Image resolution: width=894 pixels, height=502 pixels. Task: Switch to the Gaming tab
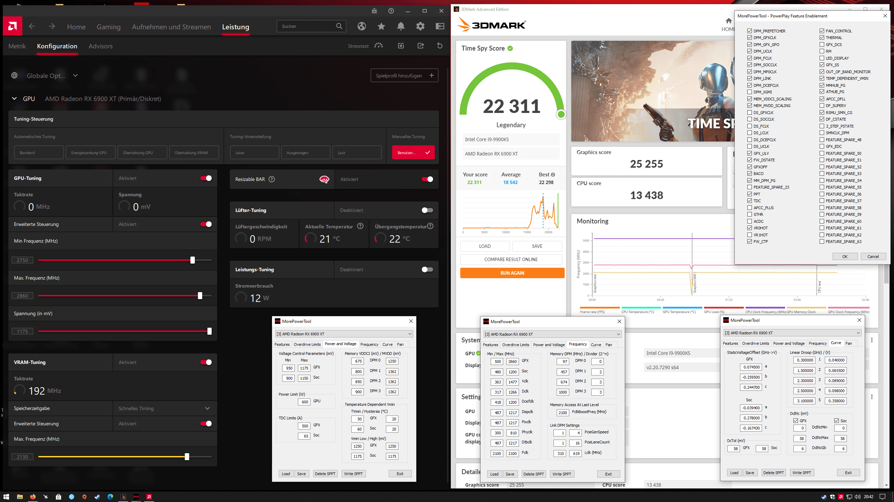[108, 27]
